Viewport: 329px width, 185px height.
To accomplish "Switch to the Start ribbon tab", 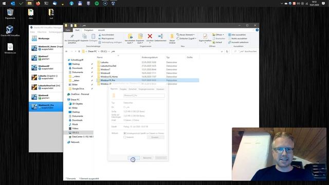I will (x=77, y=30).
